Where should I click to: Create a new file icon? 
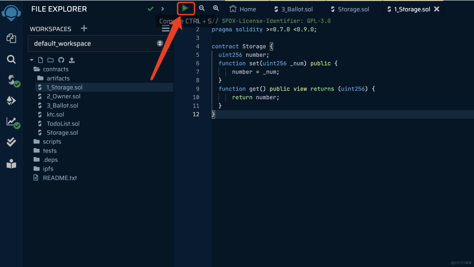point(40,60)
